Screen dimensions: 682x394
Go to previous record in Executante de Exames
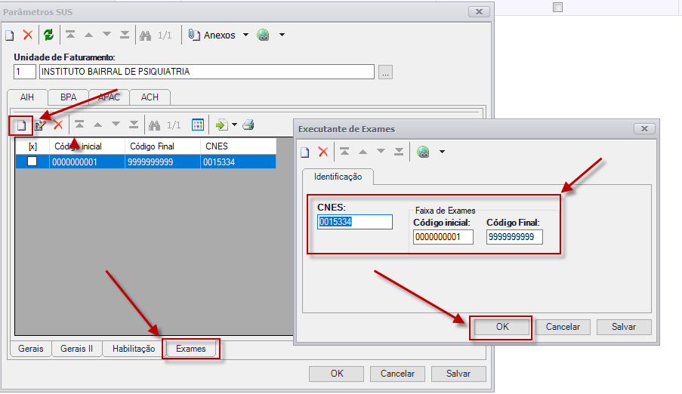tap(363, 152)
